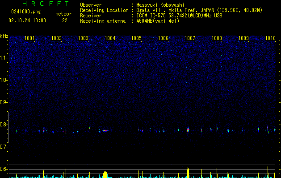281x178 pixels.
Task: Click the 1.1 kHz axis label
Action: point(4,58)
